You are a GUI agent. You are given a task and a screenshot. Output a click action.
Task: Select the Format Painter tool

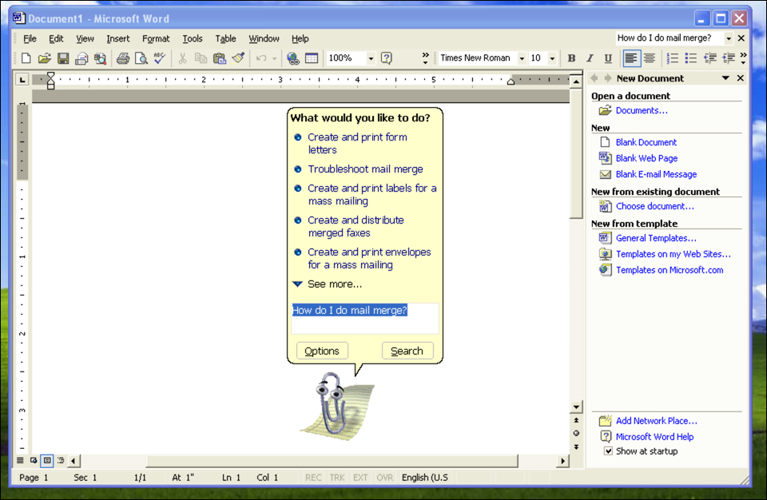[x=239, y=58]
